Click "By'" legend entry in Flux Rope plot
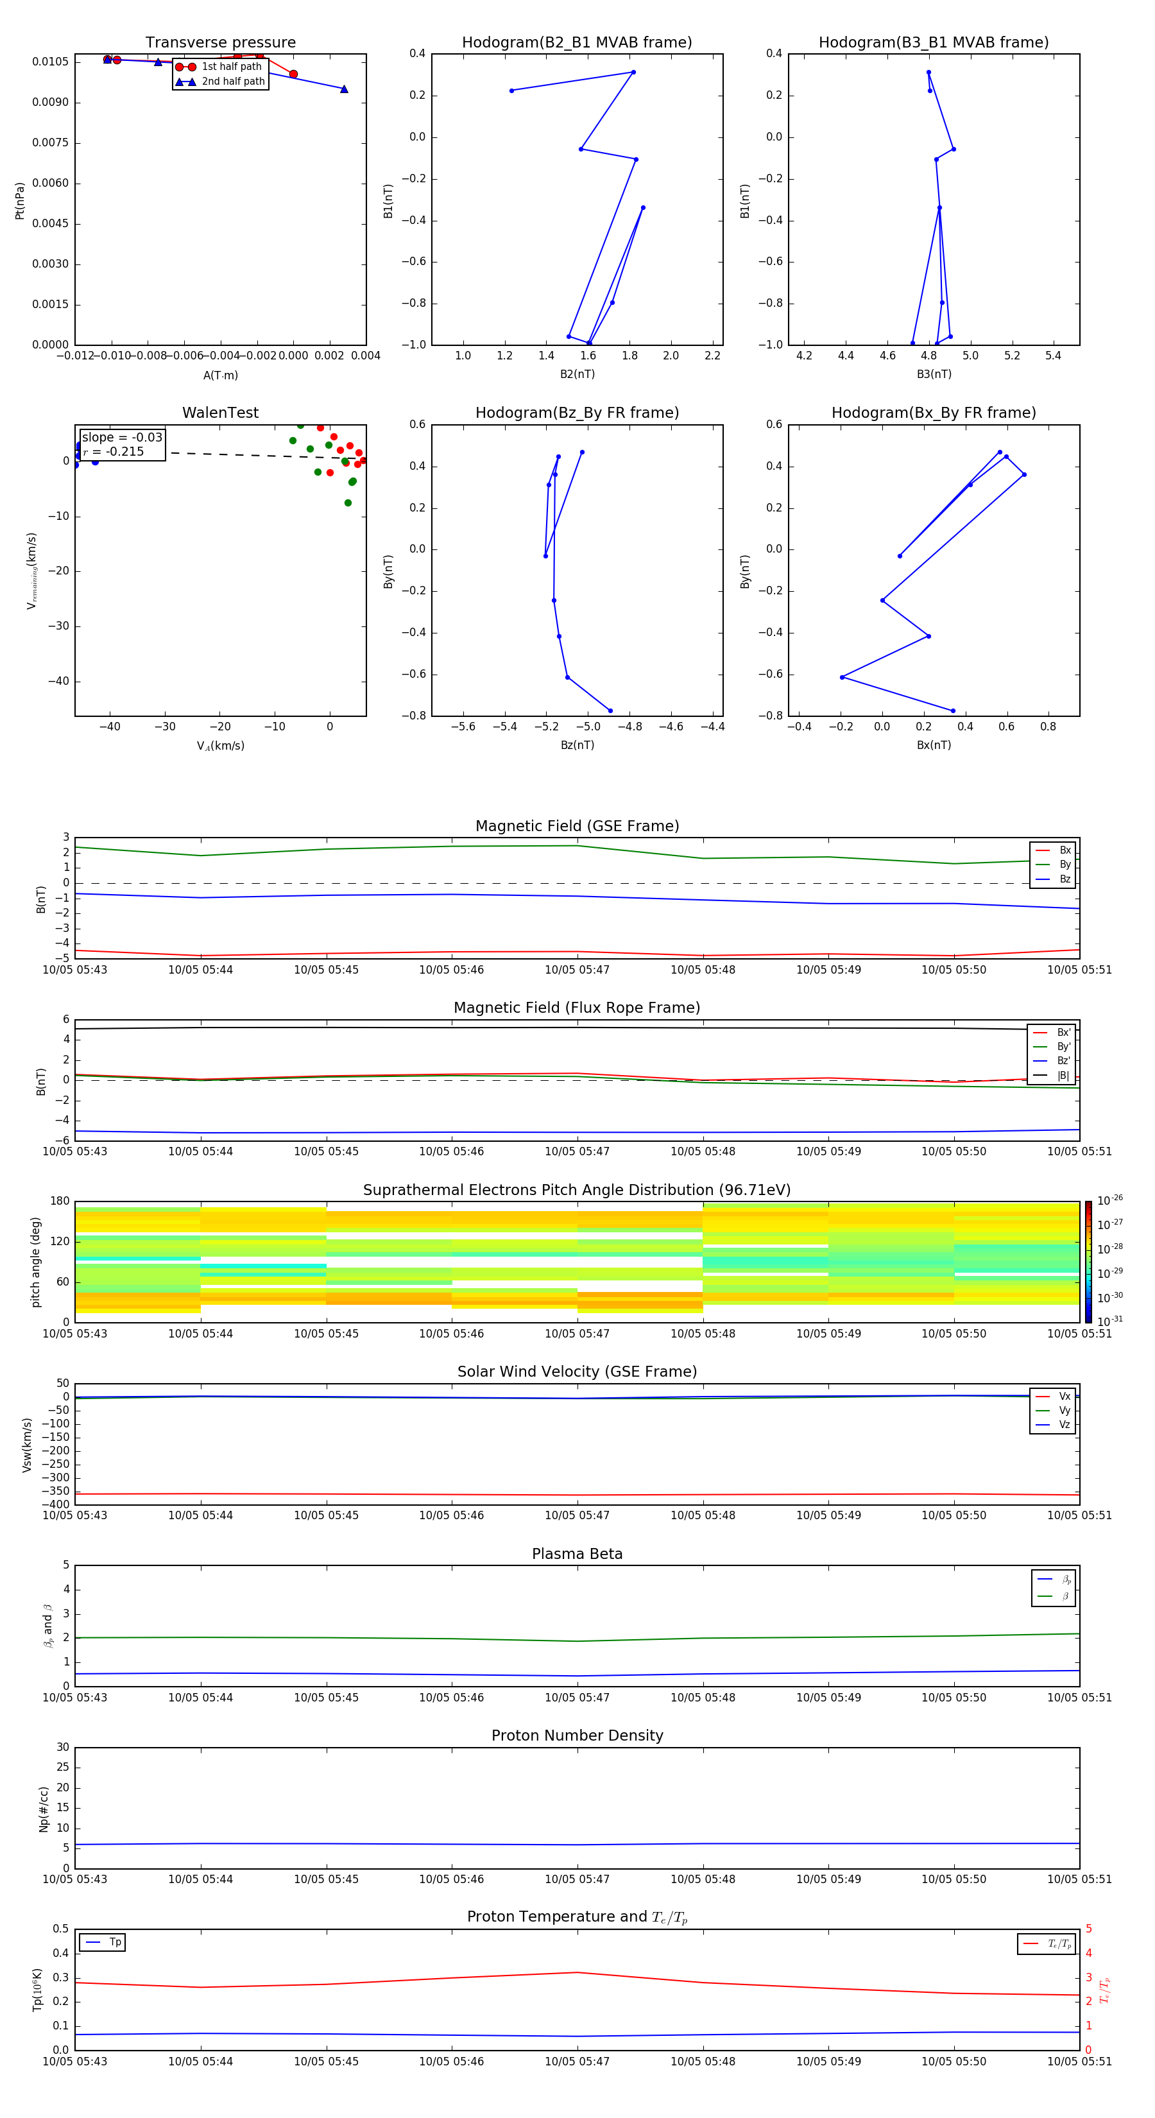The height and width of the screenshot is (2118, 1155). pos(1052,1047)
